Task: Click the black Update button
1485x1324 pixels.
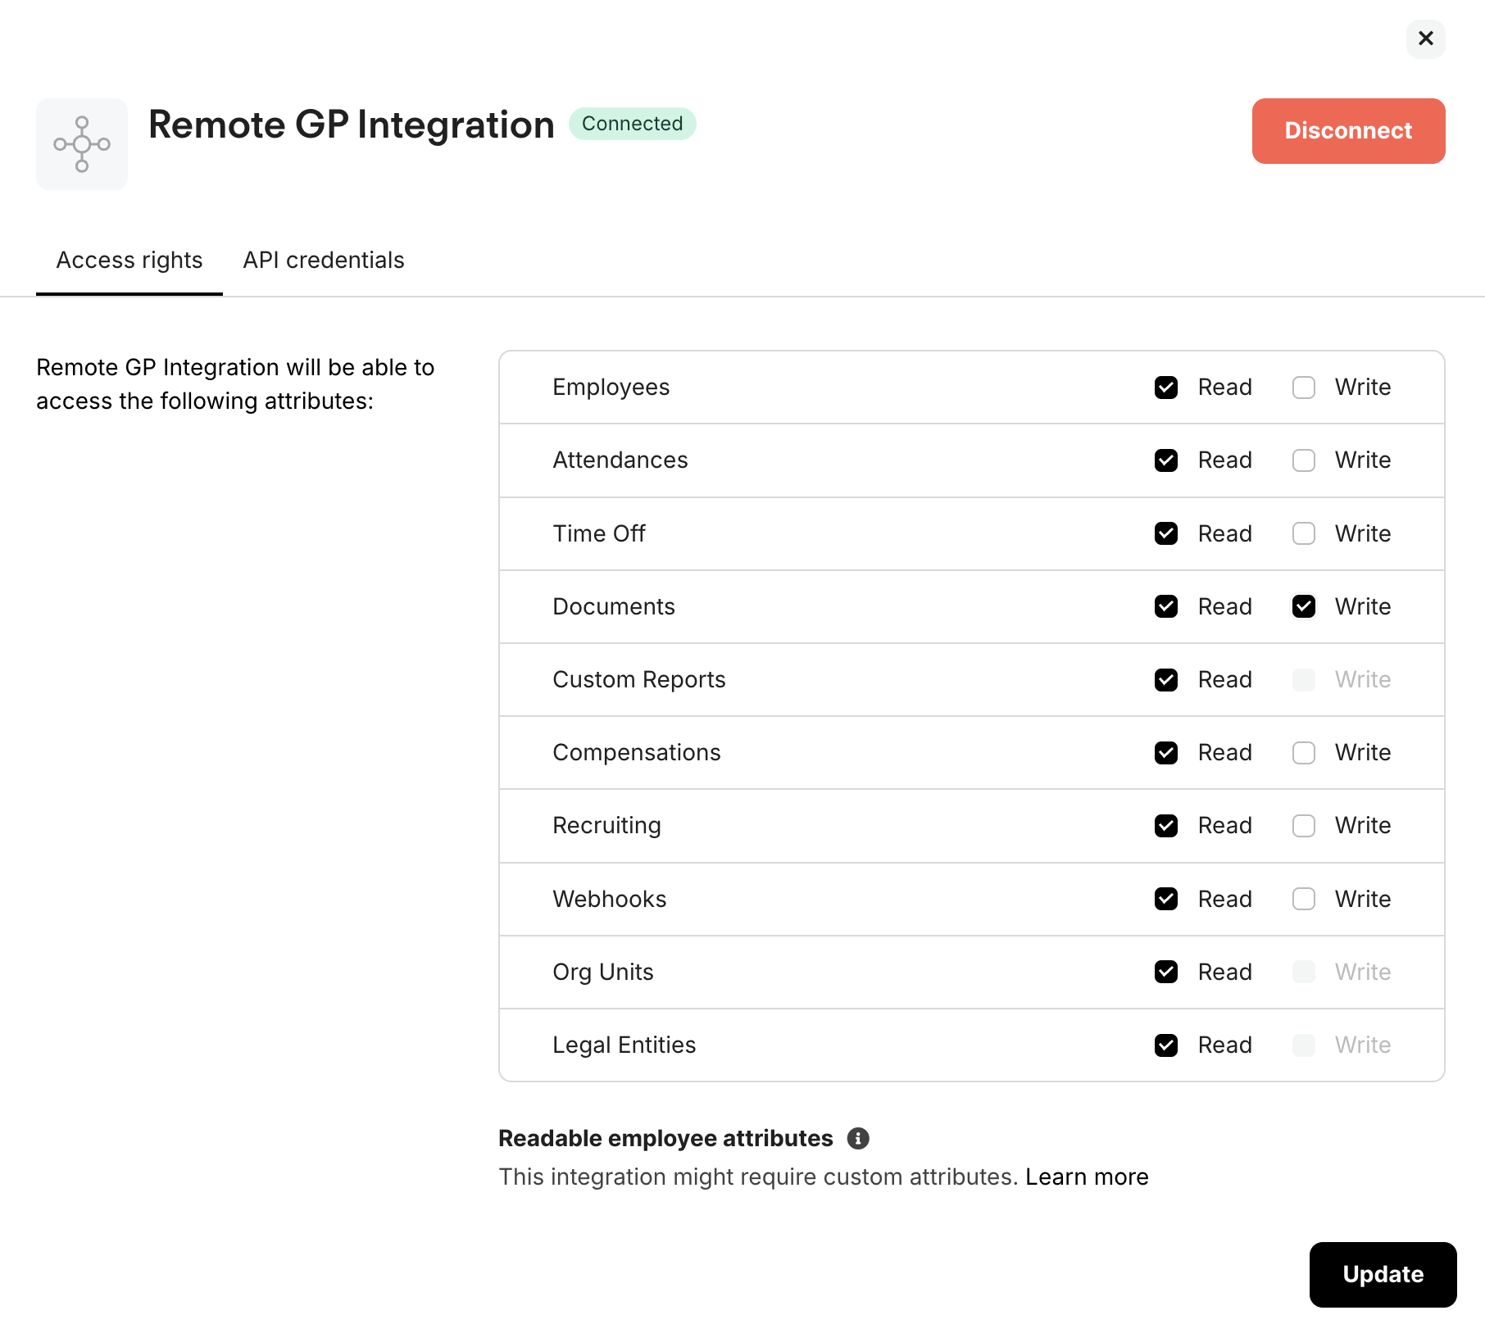Action: 1383,1274
